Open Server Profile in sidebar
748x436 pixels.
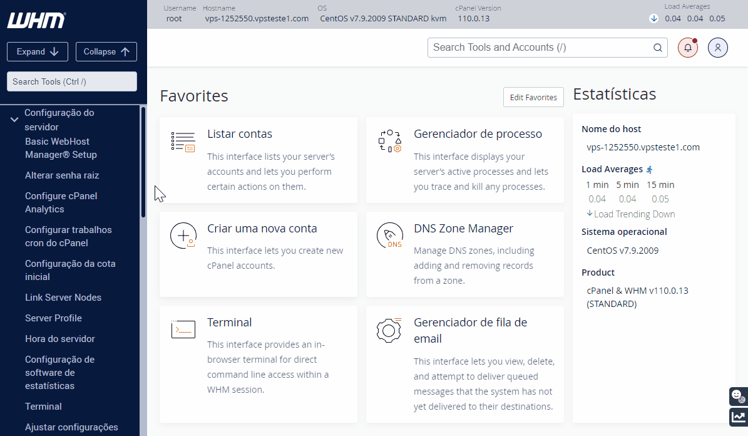[x=53, y=318]
